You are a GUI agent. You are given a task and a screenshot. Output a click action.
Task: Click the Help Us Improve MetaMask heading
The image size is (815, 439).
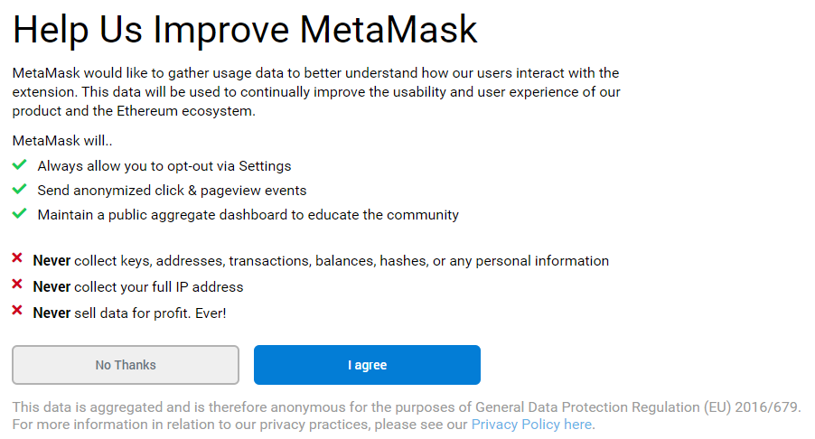[245, 31]
